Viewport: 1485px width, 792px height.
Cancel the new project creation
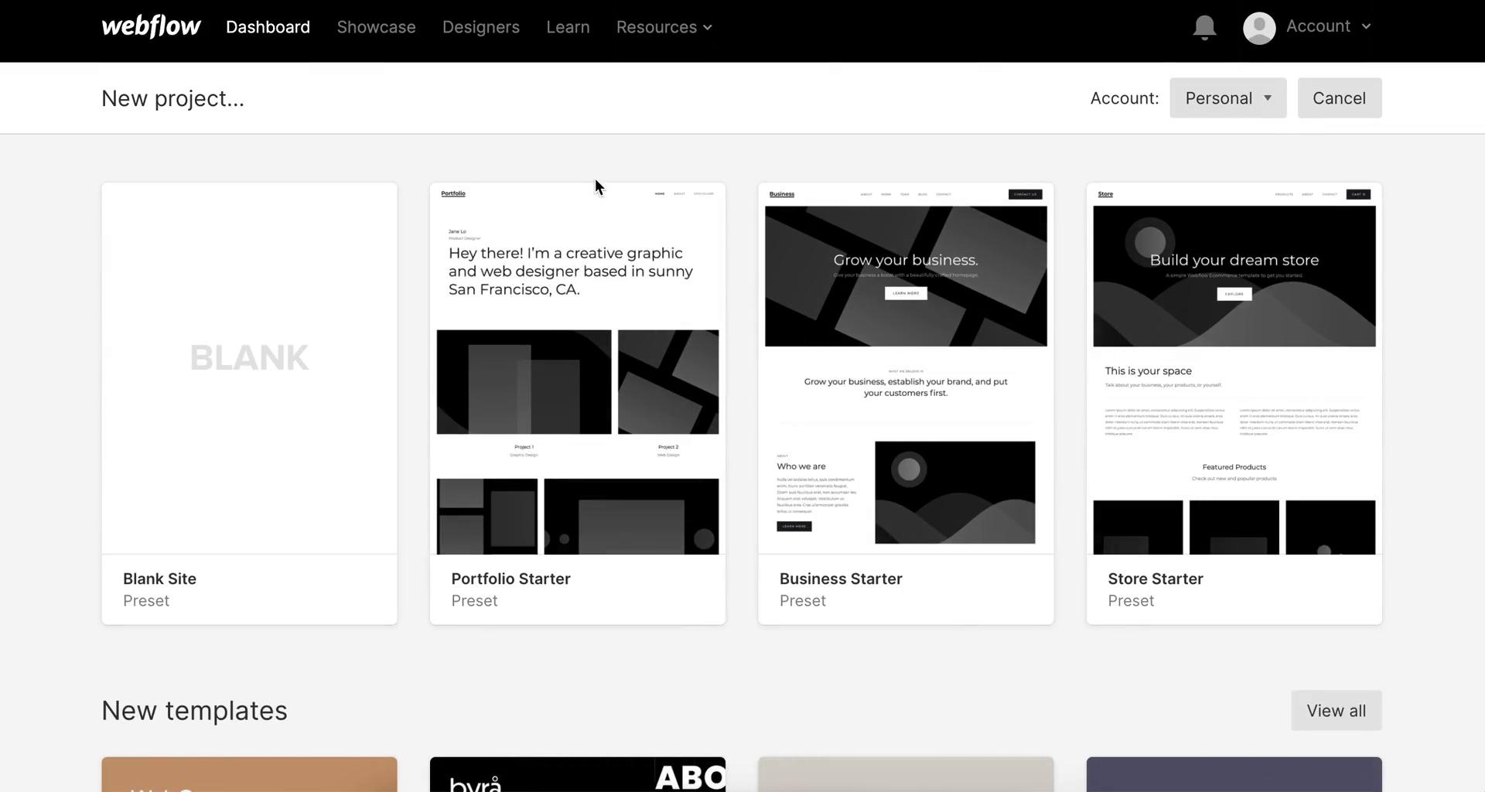pyautogui.click(x=1339, y=98)
